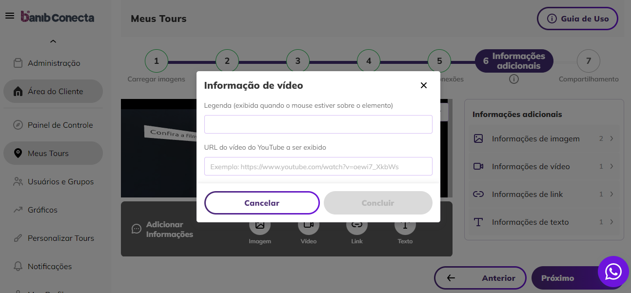631x293 pixels.
Task: Click the camera icon beside Informações de vídeo
Action: click(x=478, y=166)
